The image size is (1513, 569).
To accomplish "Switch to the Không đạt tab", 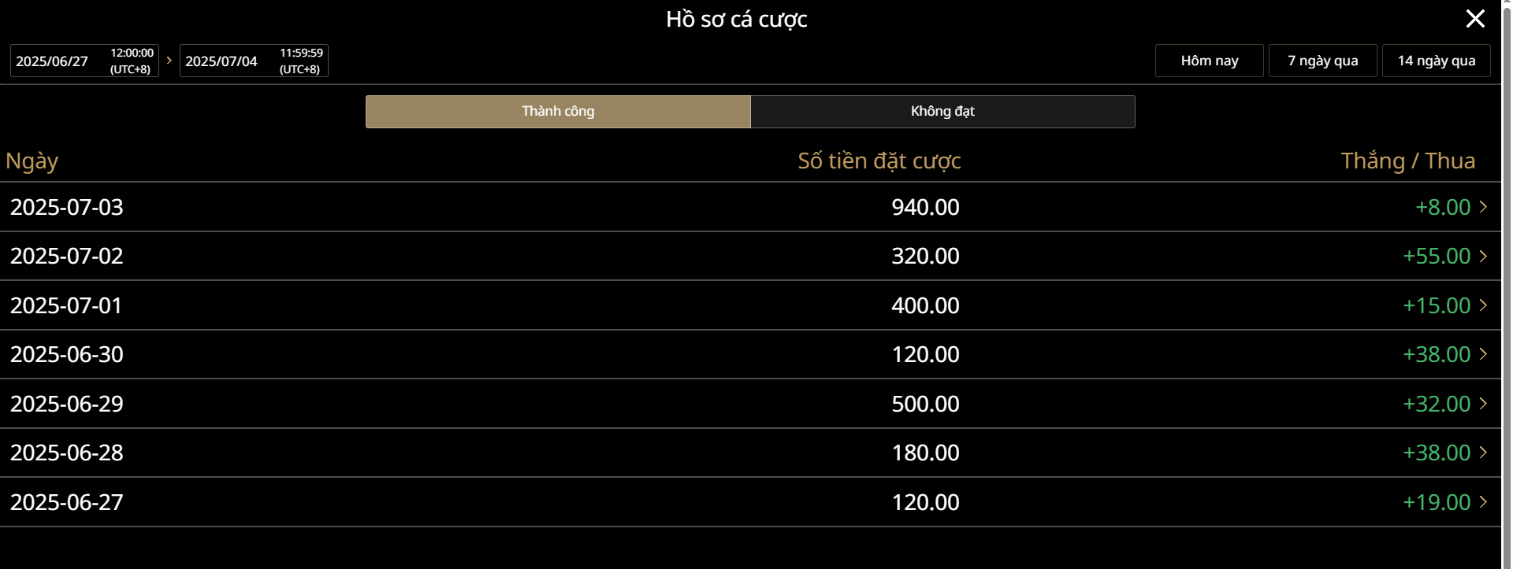I will coord(942,112).
